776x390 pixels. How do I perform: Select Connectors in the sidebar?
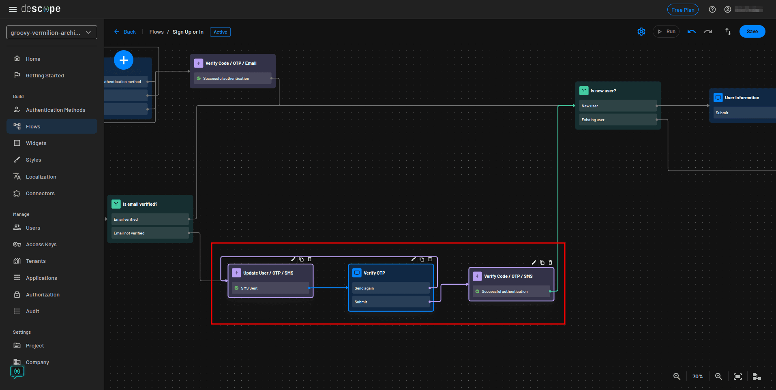[x=40, y=193]
